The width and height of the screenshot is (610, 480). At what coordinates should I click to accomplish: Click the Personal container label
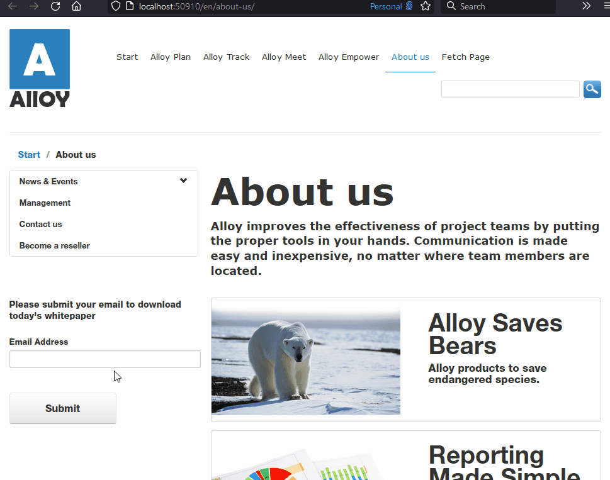pyautogui.click(x=385, y=6)
